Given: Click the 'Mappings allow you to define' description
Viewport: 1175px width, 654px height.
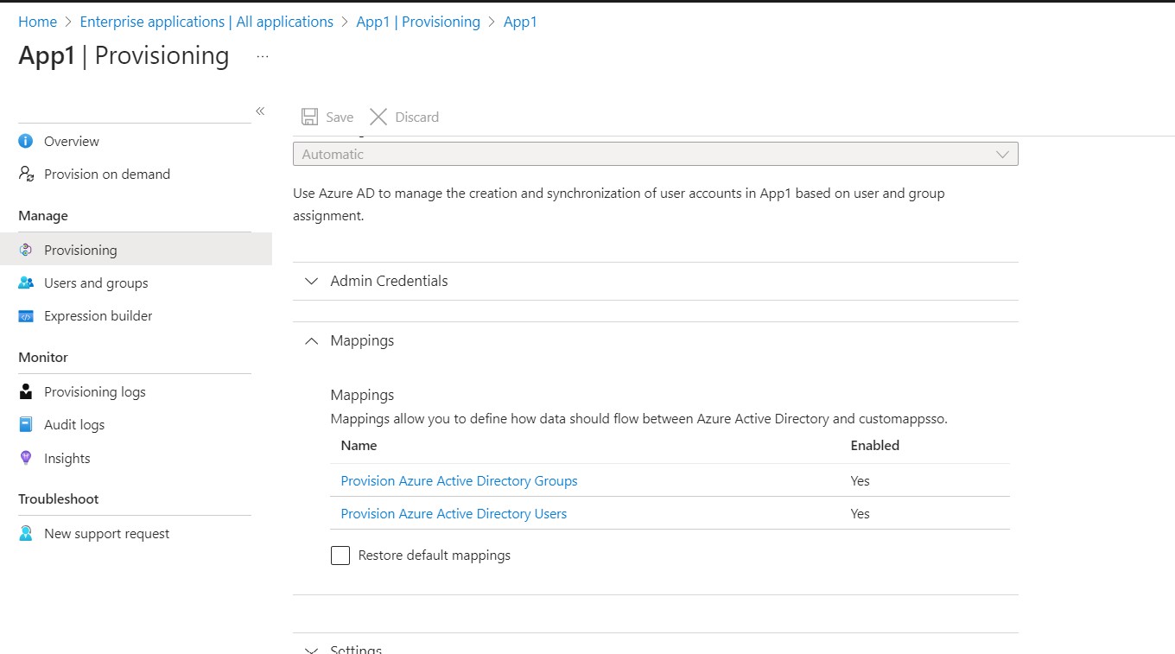Looking at the screenshot, I should point(639,419).
